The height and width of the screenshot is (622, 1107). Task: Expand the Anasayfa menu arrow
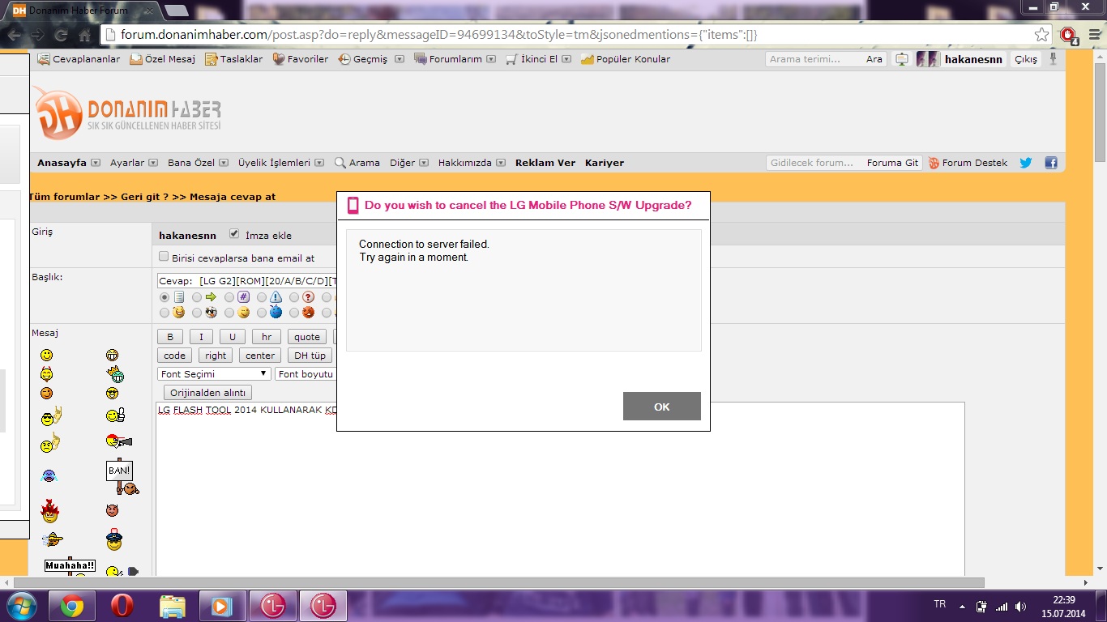click(x=96, y=163)
